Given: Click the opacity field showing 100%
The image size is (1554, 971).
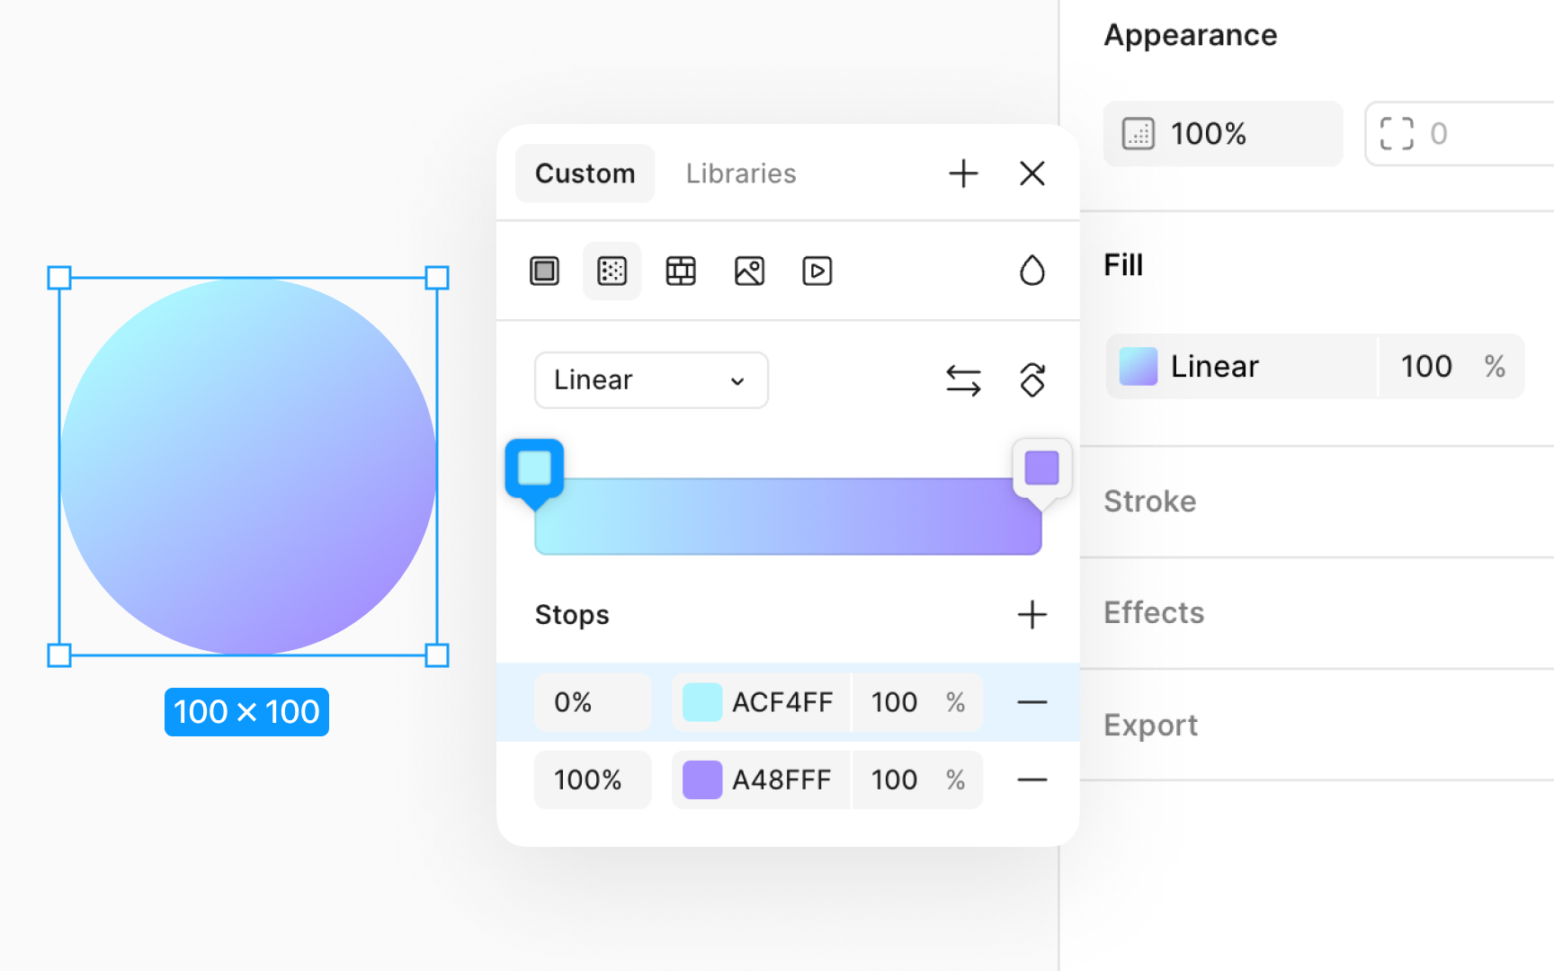Looking at the screenshot, I should (x=1223, y=133).
